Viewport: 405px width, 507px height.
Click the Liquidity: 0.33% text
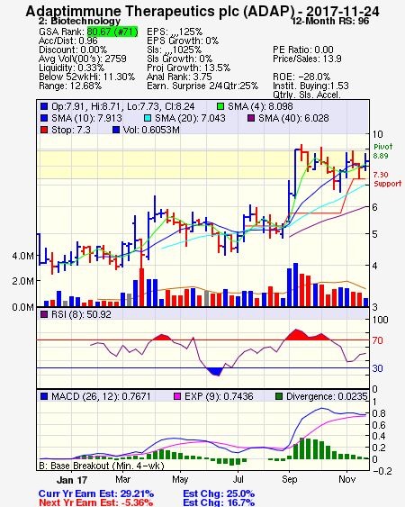click(x=71, y=68)
